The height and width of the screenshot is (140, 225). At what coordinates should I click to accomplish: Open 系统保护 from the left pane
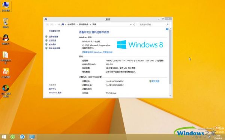click(52, 44)
